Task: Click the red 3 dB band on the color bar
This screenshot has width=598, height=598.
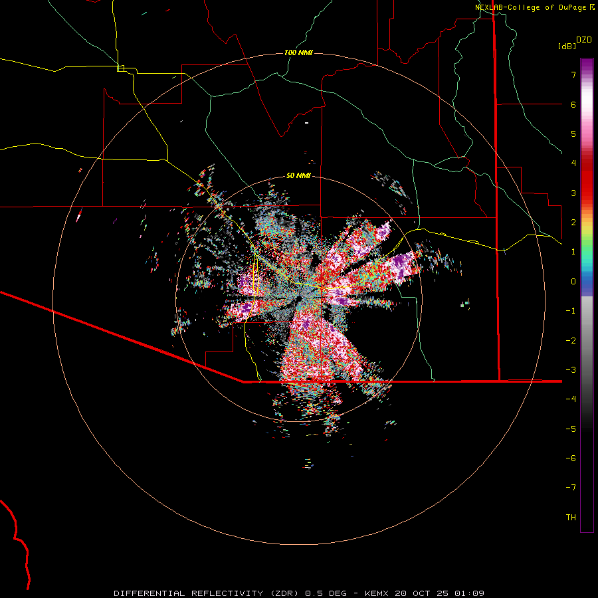Action: [587, 193]
